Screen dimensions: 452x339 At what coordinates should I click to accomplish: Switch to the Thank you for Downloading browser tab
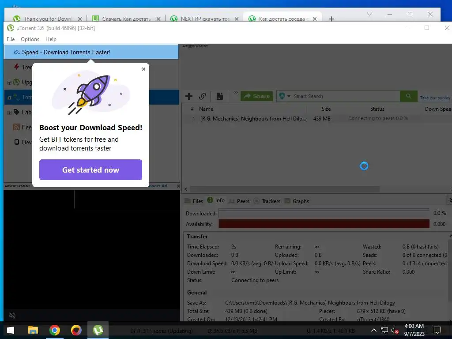tap(48, 19)
